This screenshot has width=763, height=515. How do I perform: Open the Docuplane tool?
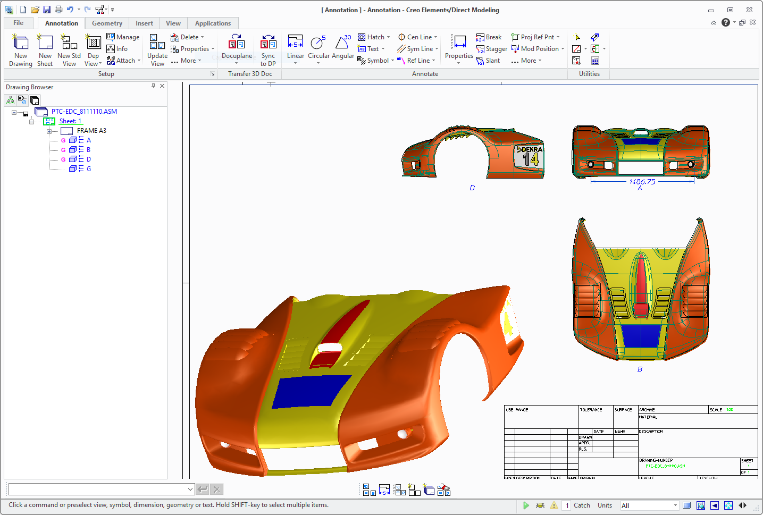click(x=237, y=43)
